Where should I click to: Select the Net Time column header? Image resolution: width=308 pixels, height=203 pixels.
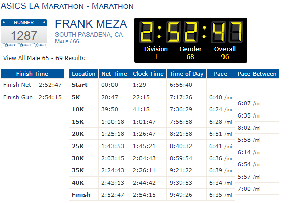[x=114, y=74]
